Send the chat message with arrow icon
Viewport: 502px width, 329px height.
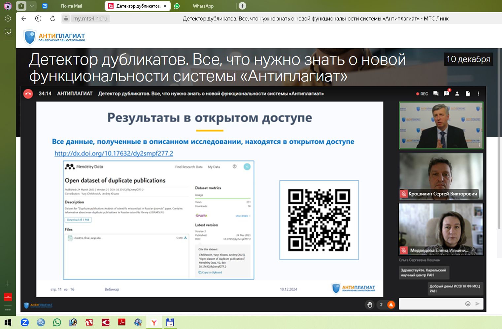pos(477,304)
